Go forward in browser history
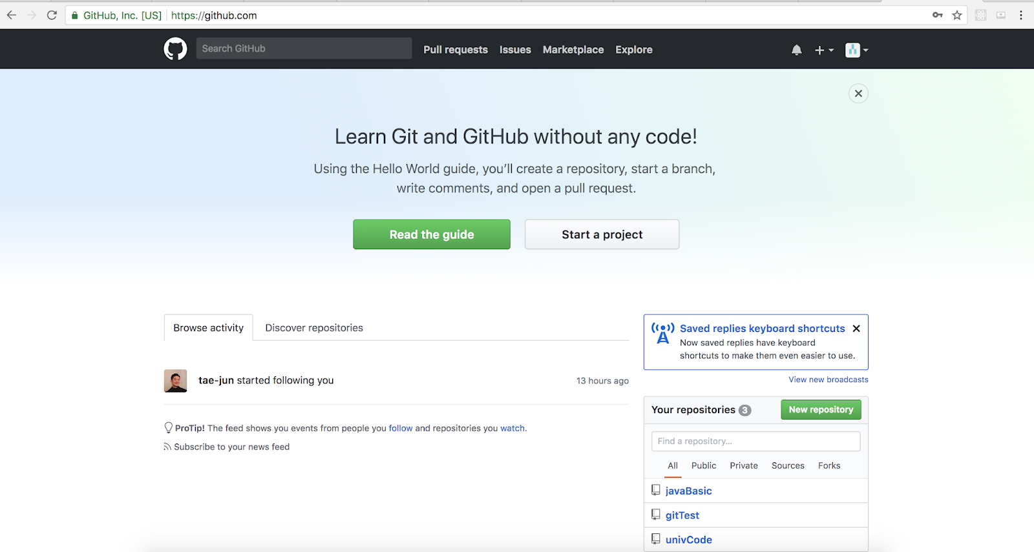 click(32, 15)
